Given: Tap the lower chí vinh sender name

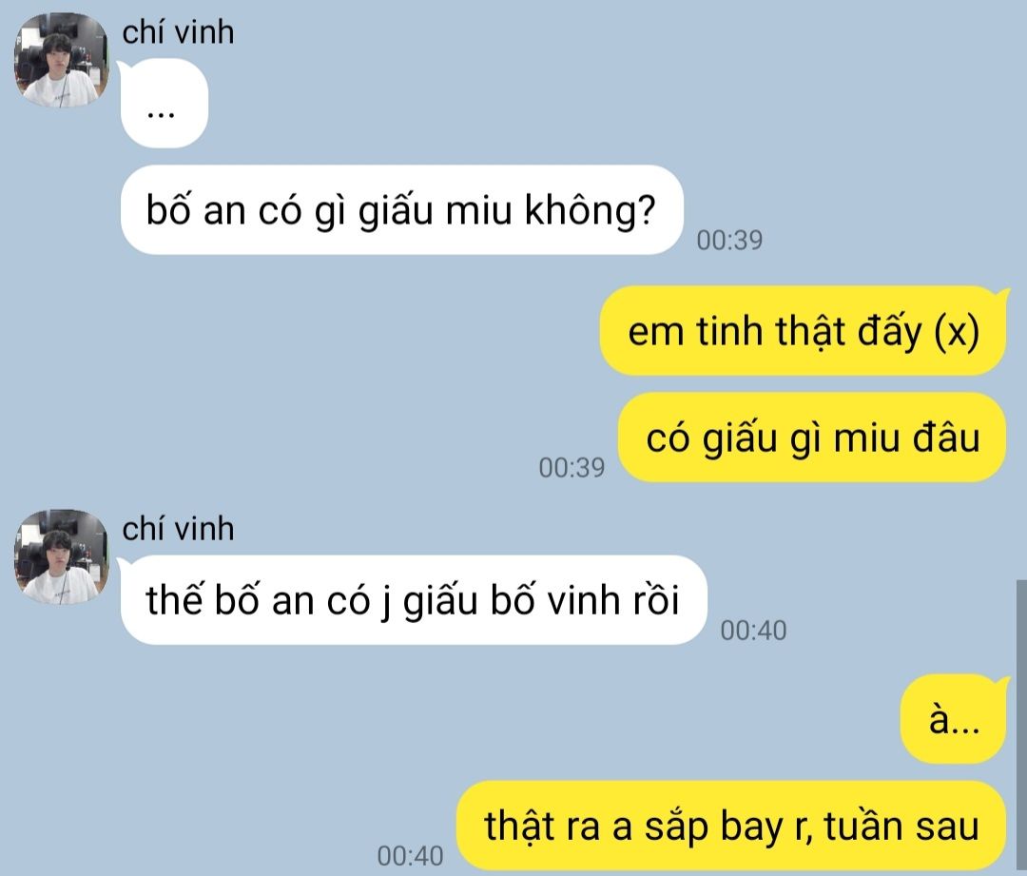Looking at the screenshot, I should (178, 529).
